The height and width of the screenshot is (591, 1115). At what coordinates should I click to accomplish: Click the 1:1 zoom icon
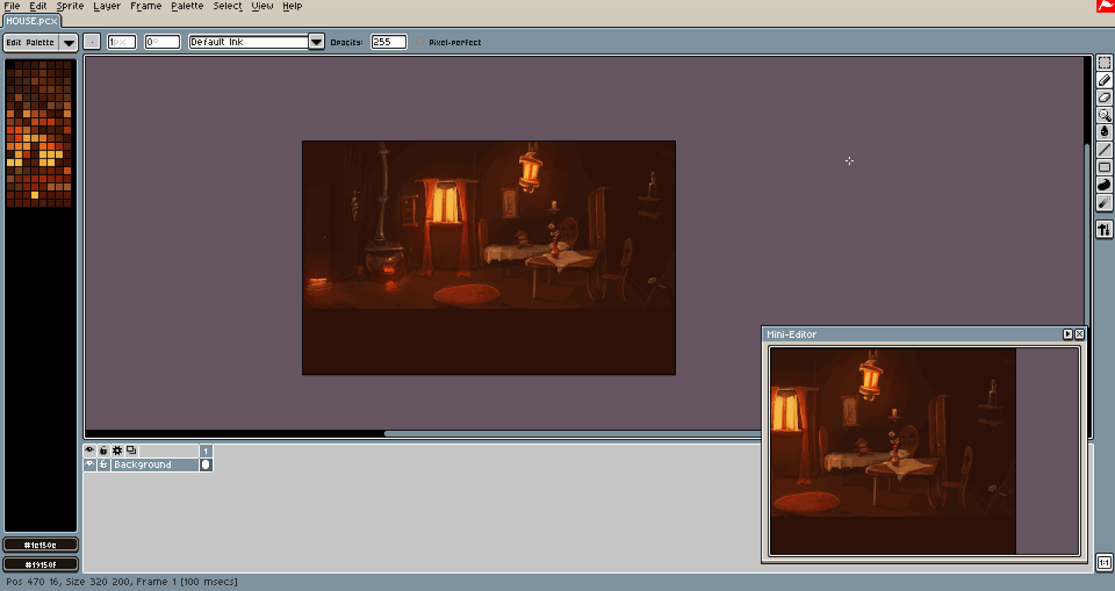click(x=1105, y=562)
